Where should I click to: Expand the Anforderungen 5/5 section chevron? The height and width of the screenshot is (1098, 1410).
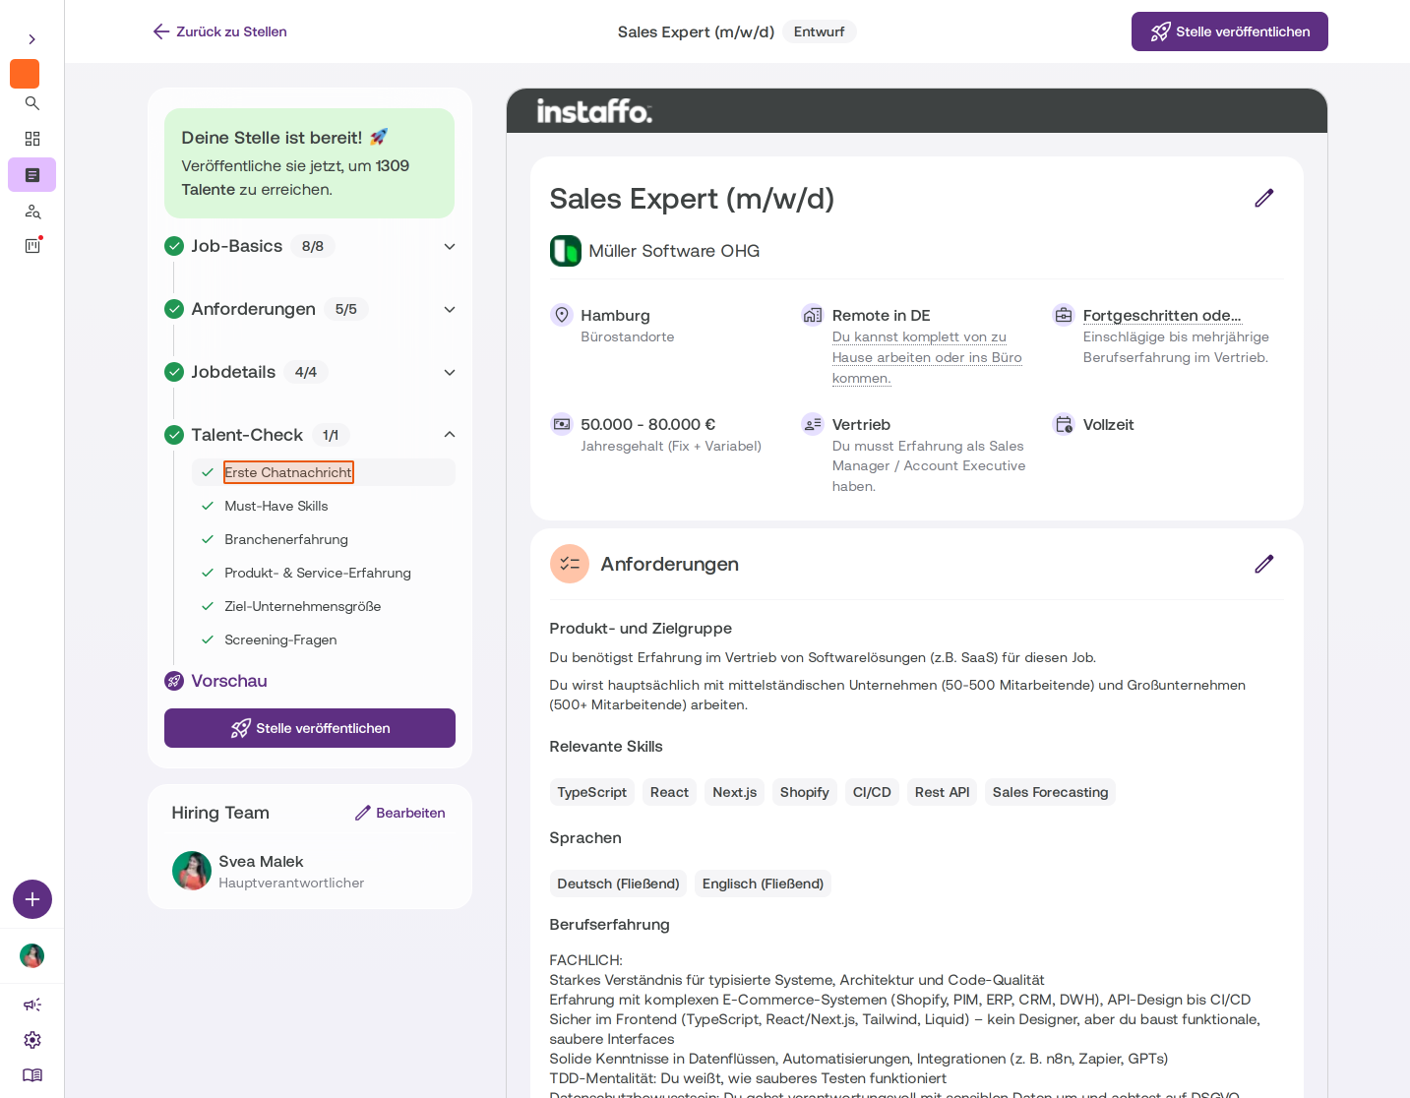click(450, 309)
